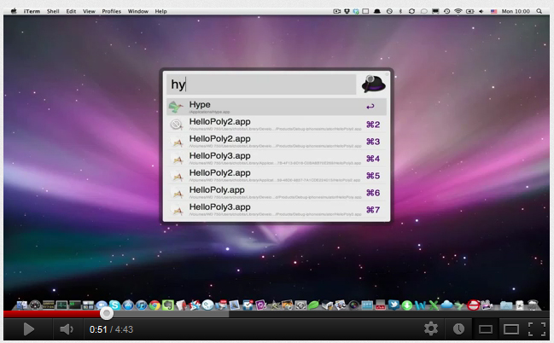Open the Profiles menu
The height and width of the screenshot is (343, 554).
point(111,11)
